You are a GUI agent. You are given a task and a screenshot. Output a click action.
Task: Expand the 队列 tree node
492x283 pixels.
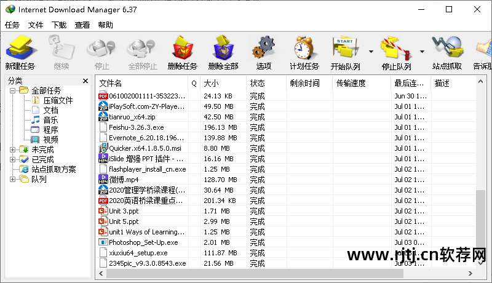click(12, 179)
